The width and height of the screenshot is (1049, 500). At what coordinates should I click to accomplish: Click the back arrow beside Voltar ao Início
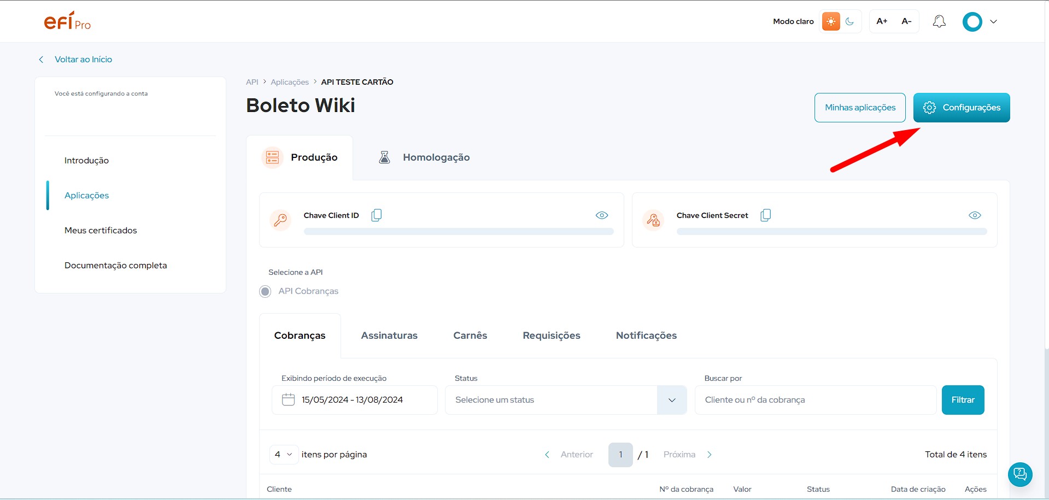point(41,60)
